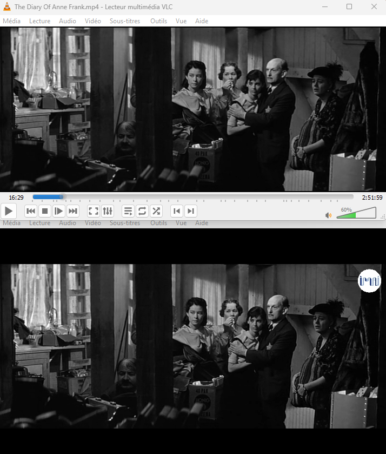Jump to the next chapter
Screen dimensions: 386x454
click(x=191, y=211)
